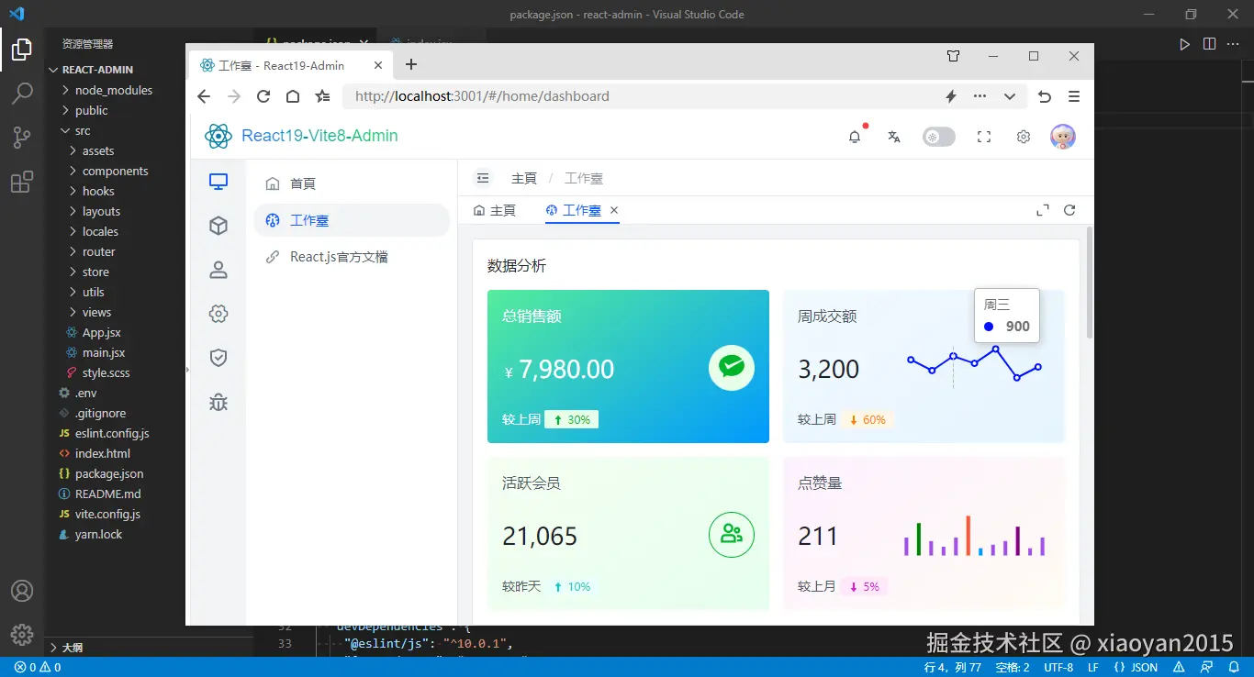Expand the layouts folder
Screen dimensions: 1254x677
pyautogui.click(x=103, y=211)
